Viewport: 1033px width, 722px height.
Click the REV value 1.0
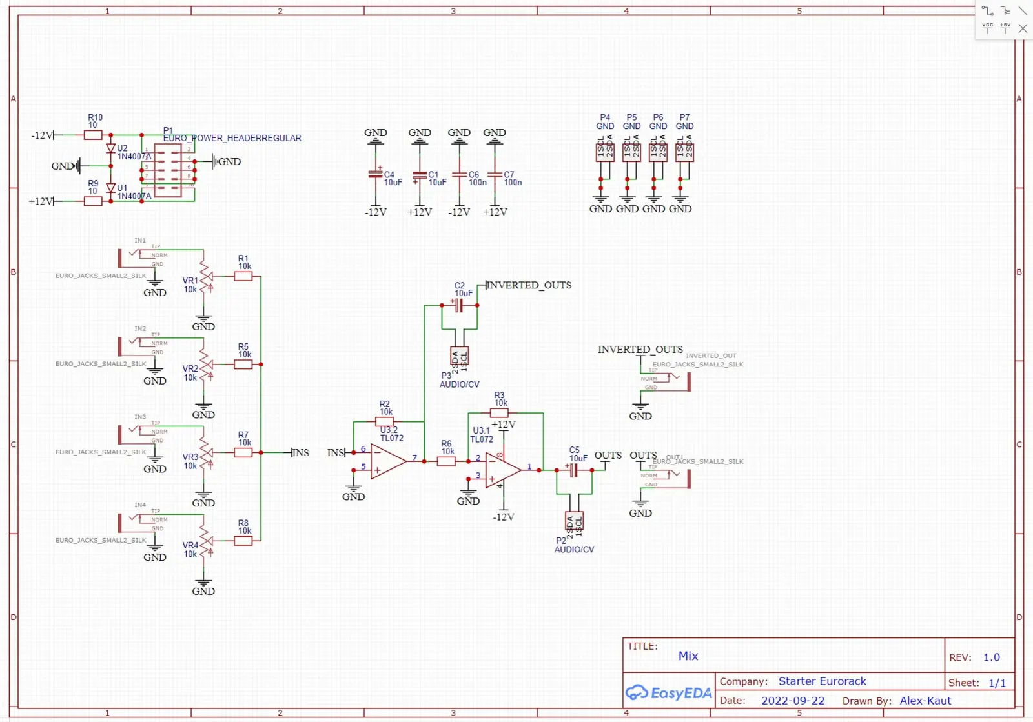[x=992, y=657]
